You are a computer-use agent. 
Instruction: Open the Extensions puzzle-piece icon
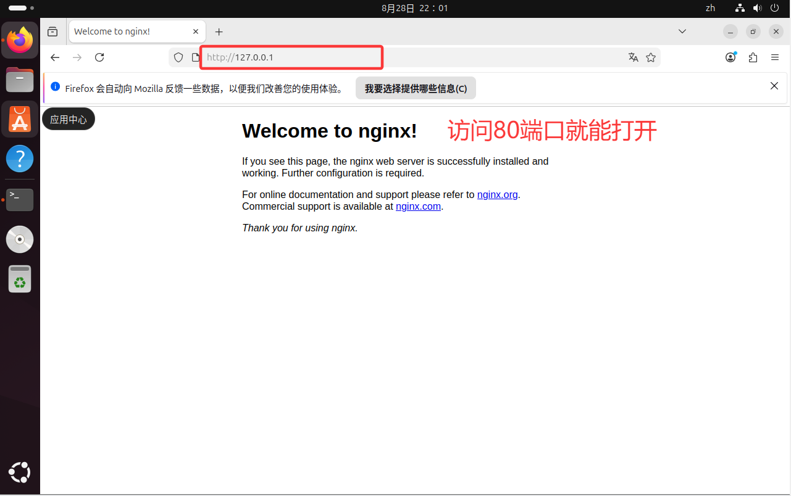[x=753, y=57]
